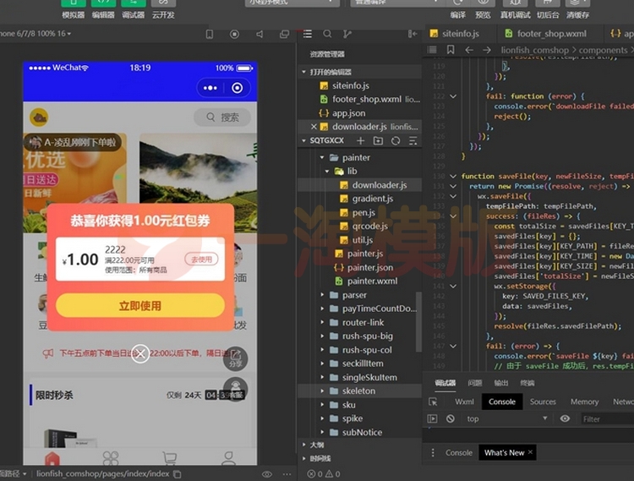Image resolution: width=634 pixels, height=481 pixels.
Task: Collapse all folders in explorer
Action: (x=413, y=140)
